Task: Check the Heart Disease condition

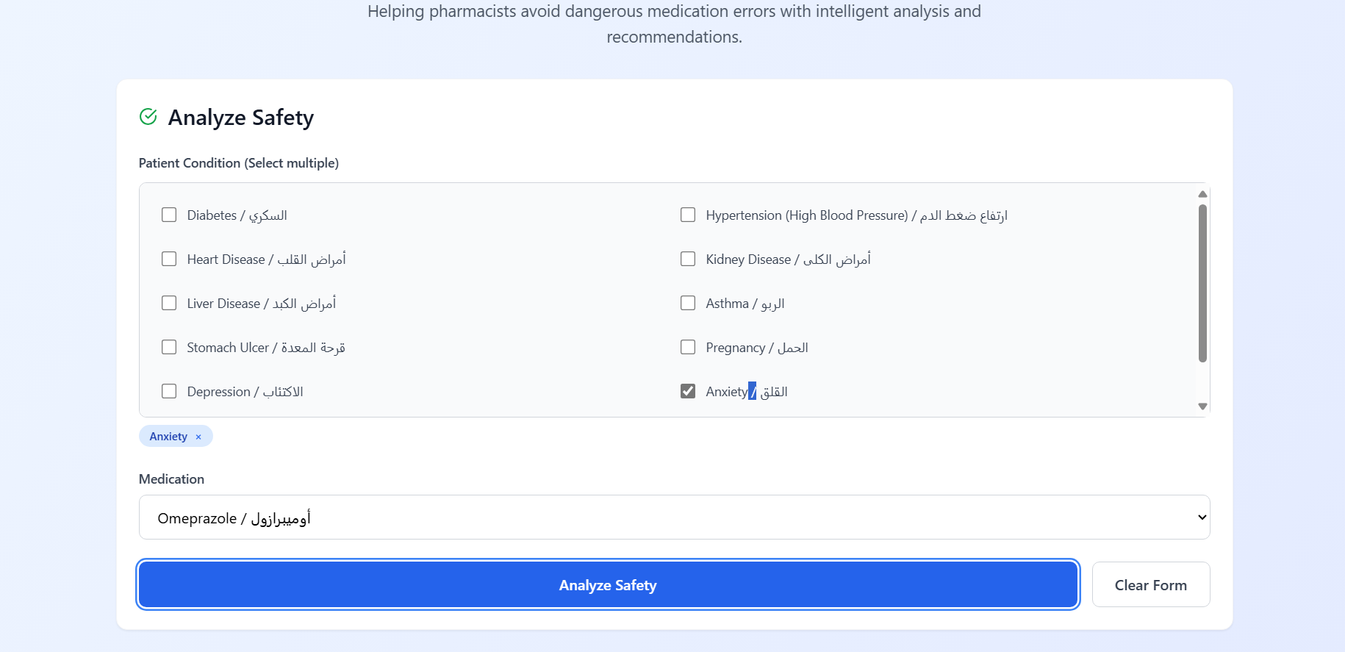Action: [169, 259]
